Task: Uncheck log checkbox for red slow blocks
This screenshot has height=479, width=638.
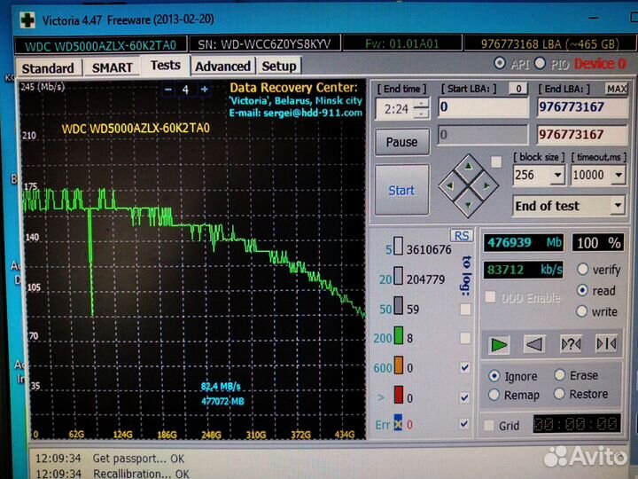Action: tap(464, 397)
